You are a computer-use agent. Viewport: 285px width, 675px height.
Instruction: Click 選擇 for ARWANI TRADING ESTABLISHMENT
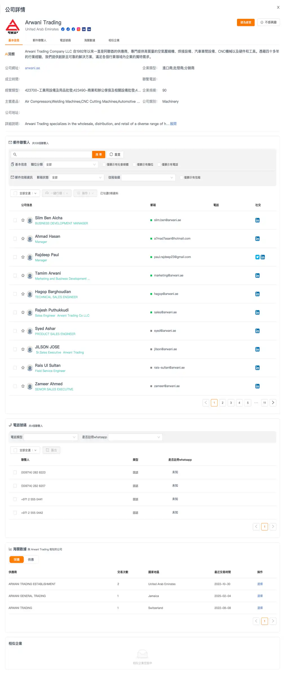pos(260,584)
